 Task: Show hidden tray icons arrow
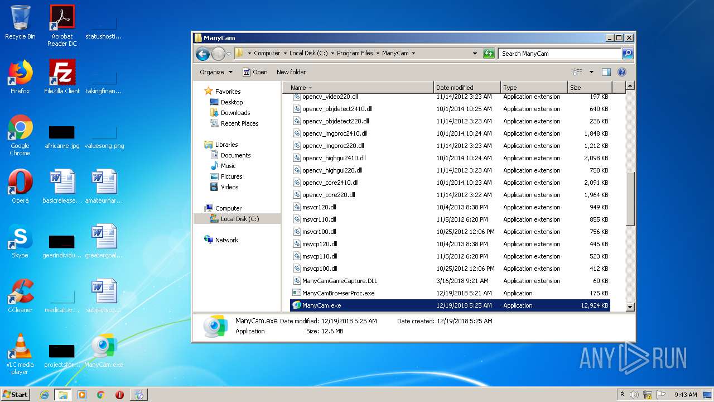(x=622, y=394)
